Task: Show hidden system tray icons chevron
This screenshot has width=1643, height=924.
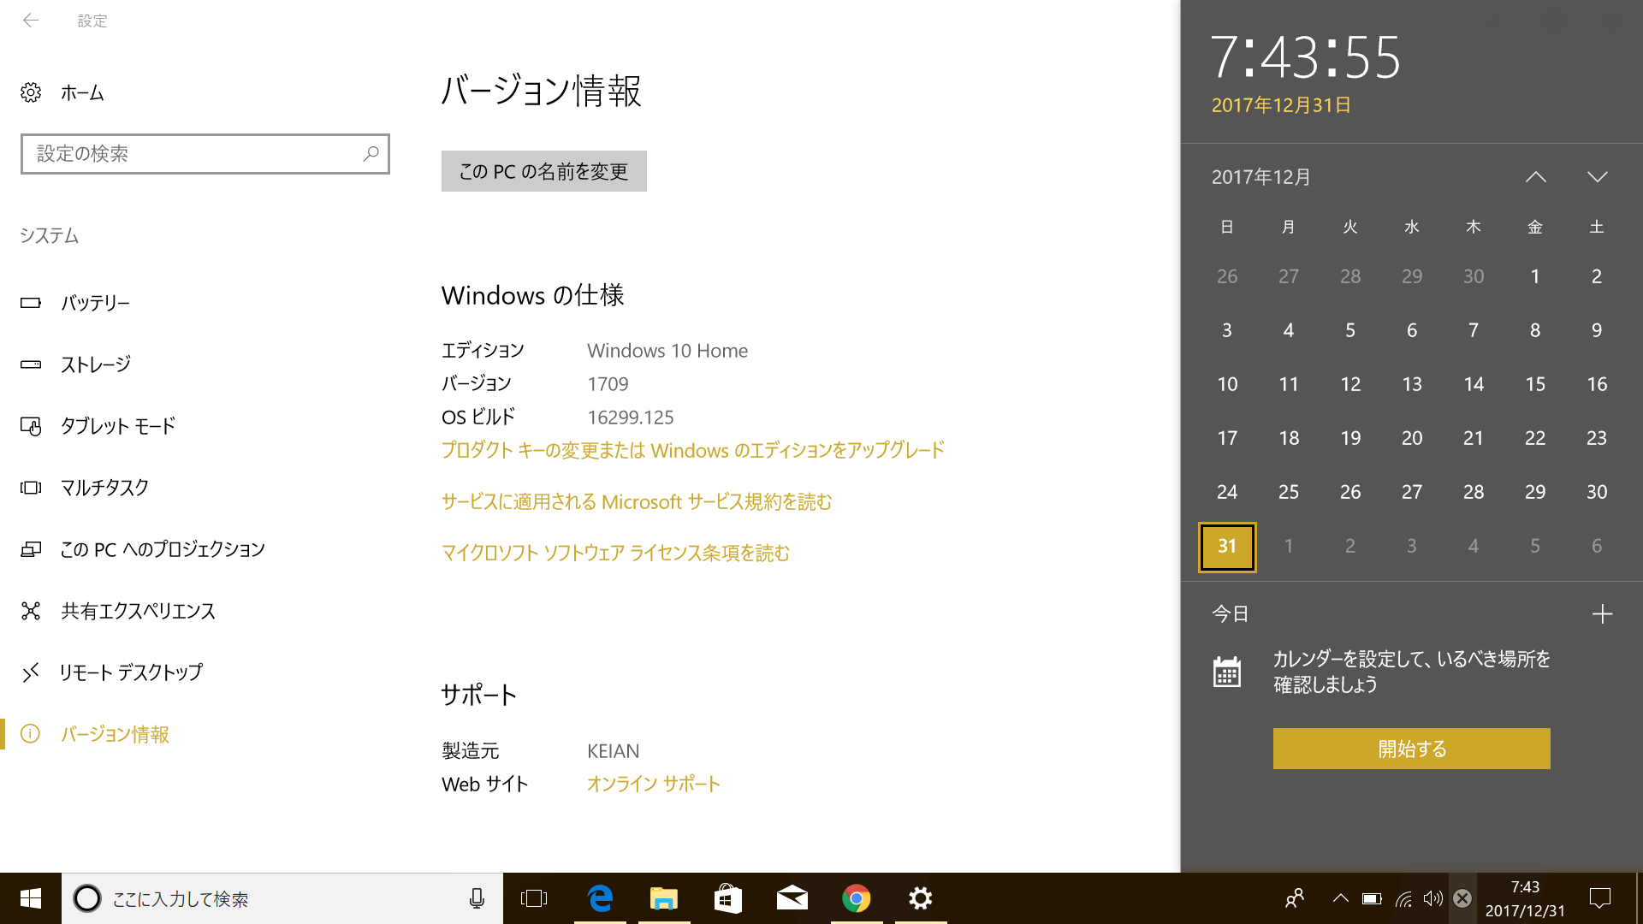Action: coord(1341,898)
